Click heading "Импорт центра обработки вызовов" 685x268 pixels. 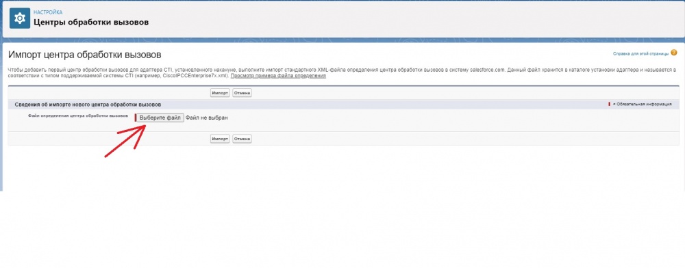pyautogui.click(x=85, y=55)
